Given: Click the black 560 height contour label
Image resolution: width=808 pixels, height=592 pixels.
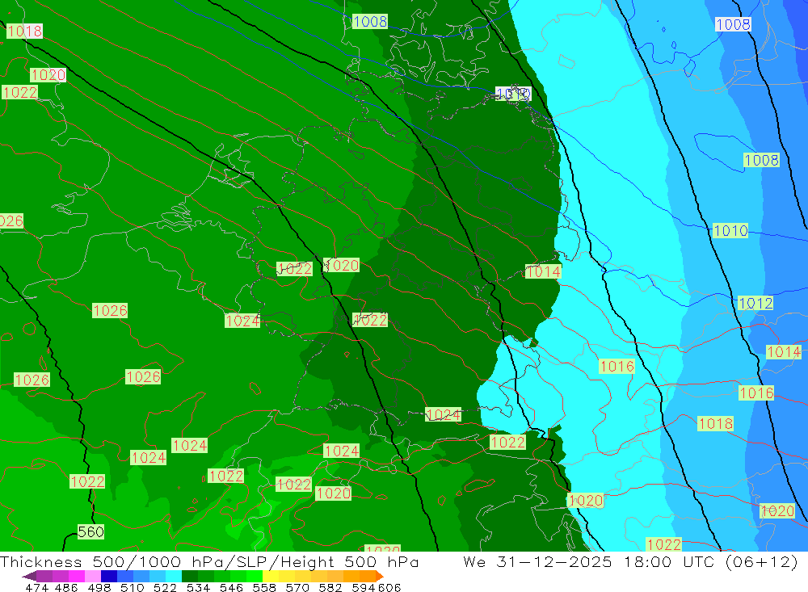Looking at the screenshot, I should point(90,531).
